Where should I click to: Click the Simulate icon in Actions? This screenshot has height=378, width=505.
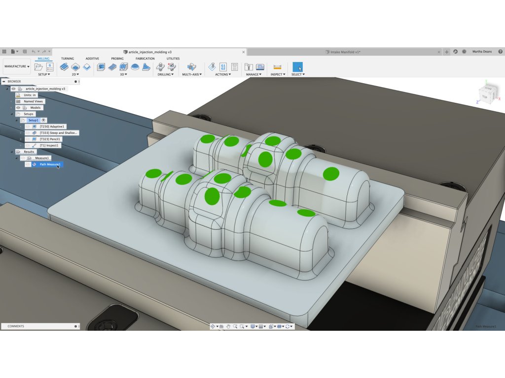click(x=212, y=67)
